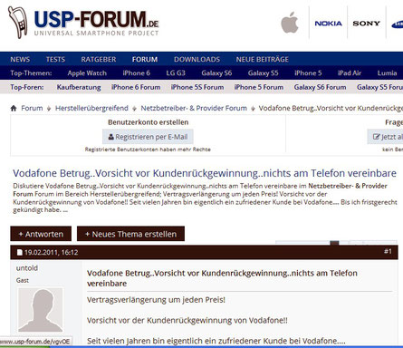Visit the iPhone 5 Forum
Viewport: 403px width, 348px height.
259,87
